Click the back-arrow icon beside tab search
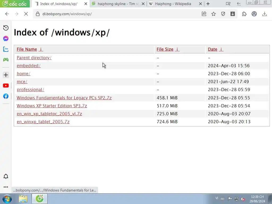The image size is (272, 204). (239, 4)
